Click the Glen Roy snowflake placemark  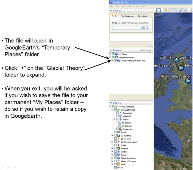(176, 60)
